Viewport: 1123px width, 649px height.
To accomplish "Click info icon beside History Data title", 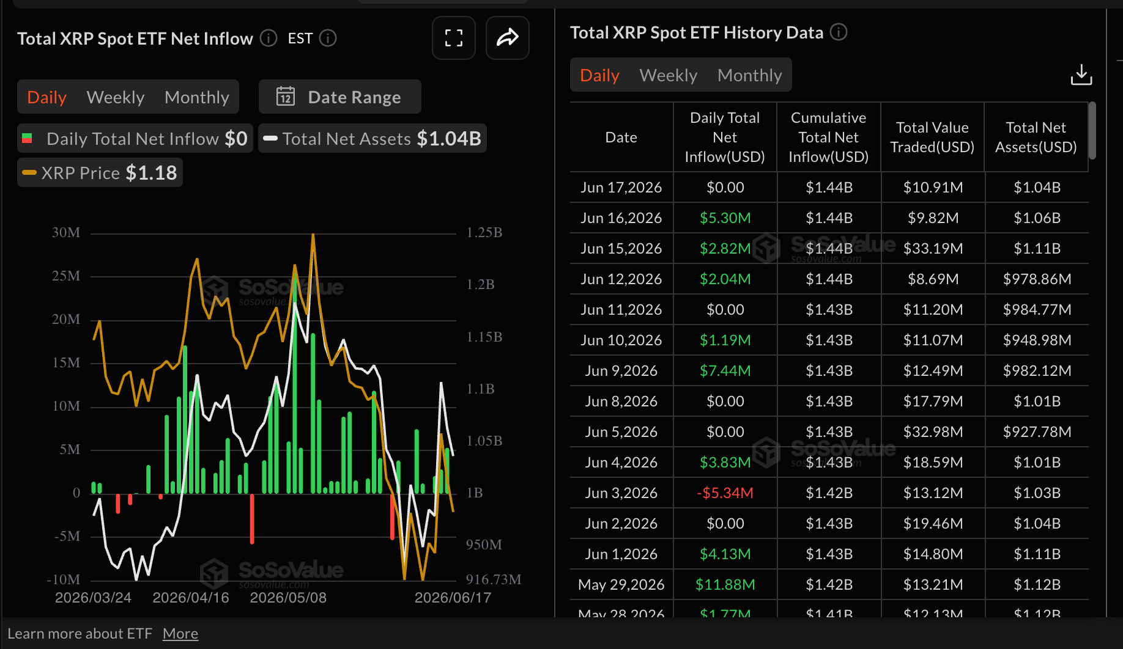I will coord(839,32).
